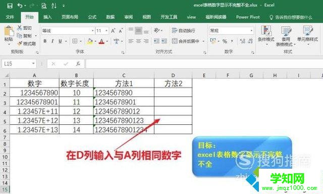The height and width of the screenshot is (194, 323).
Task: Switch to the 插入 insert tab
Action: click(x=47, y=17)
